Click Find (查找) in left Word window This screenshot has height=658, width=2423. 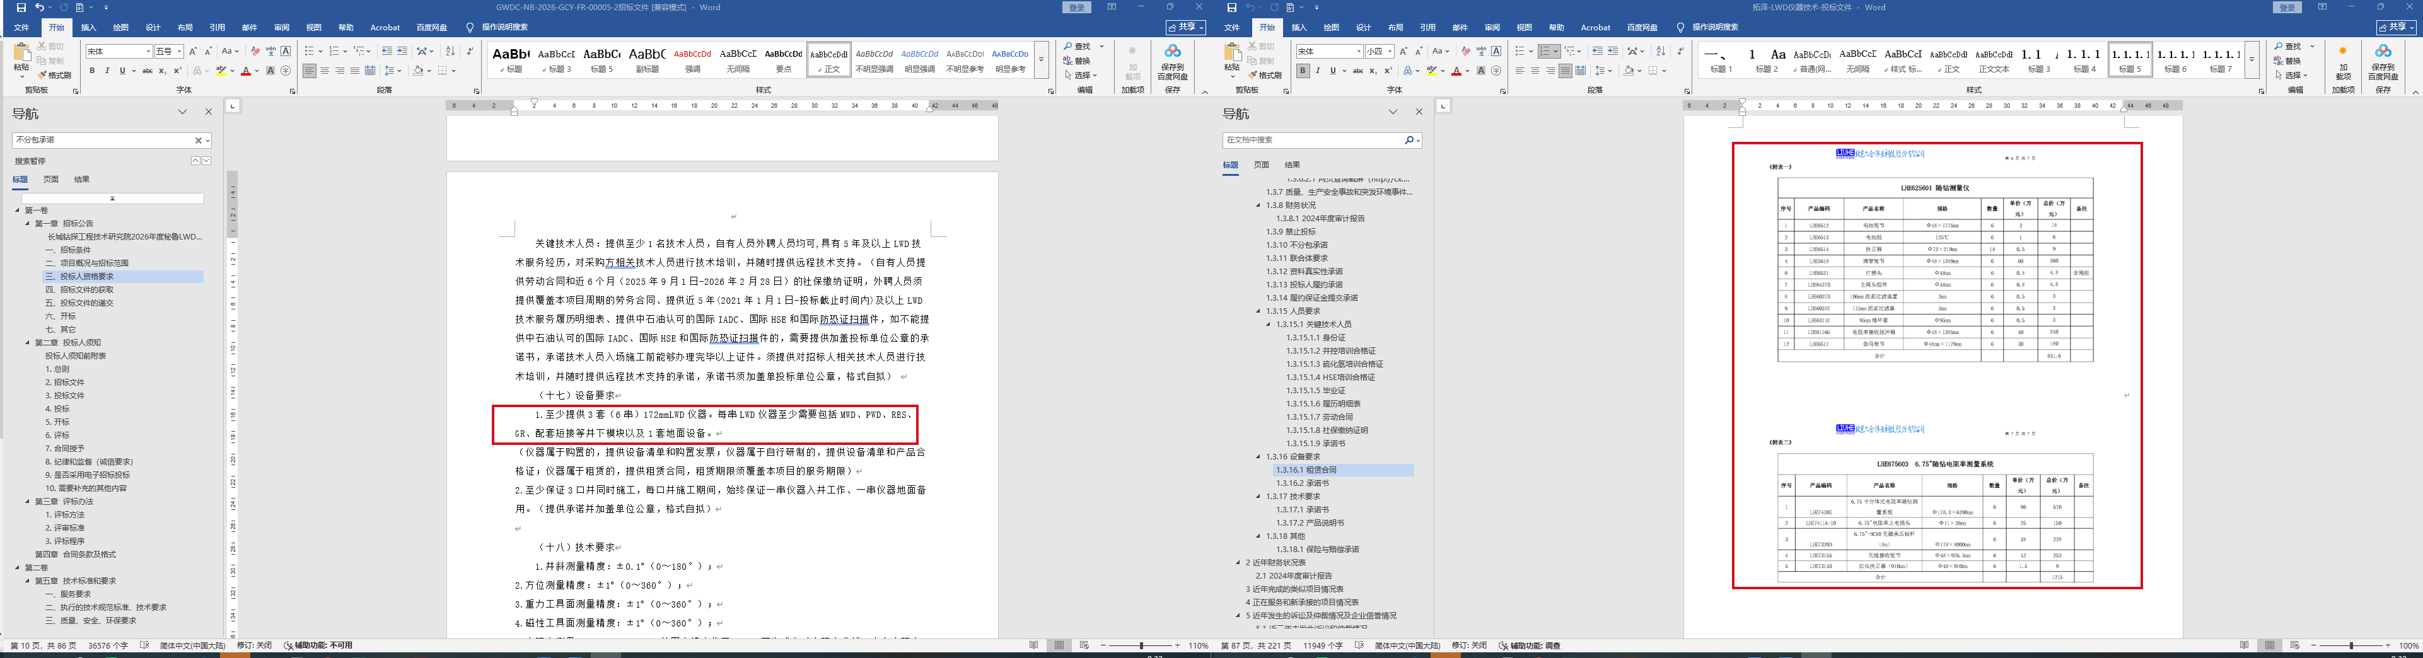coord(1077,46)
